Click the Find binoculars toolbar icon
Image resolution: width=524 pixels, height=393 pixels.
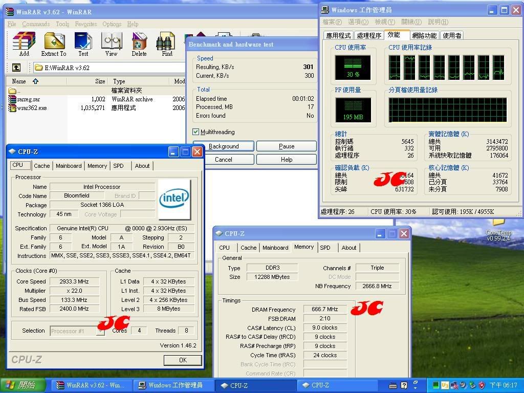click(x=166, y=41)
